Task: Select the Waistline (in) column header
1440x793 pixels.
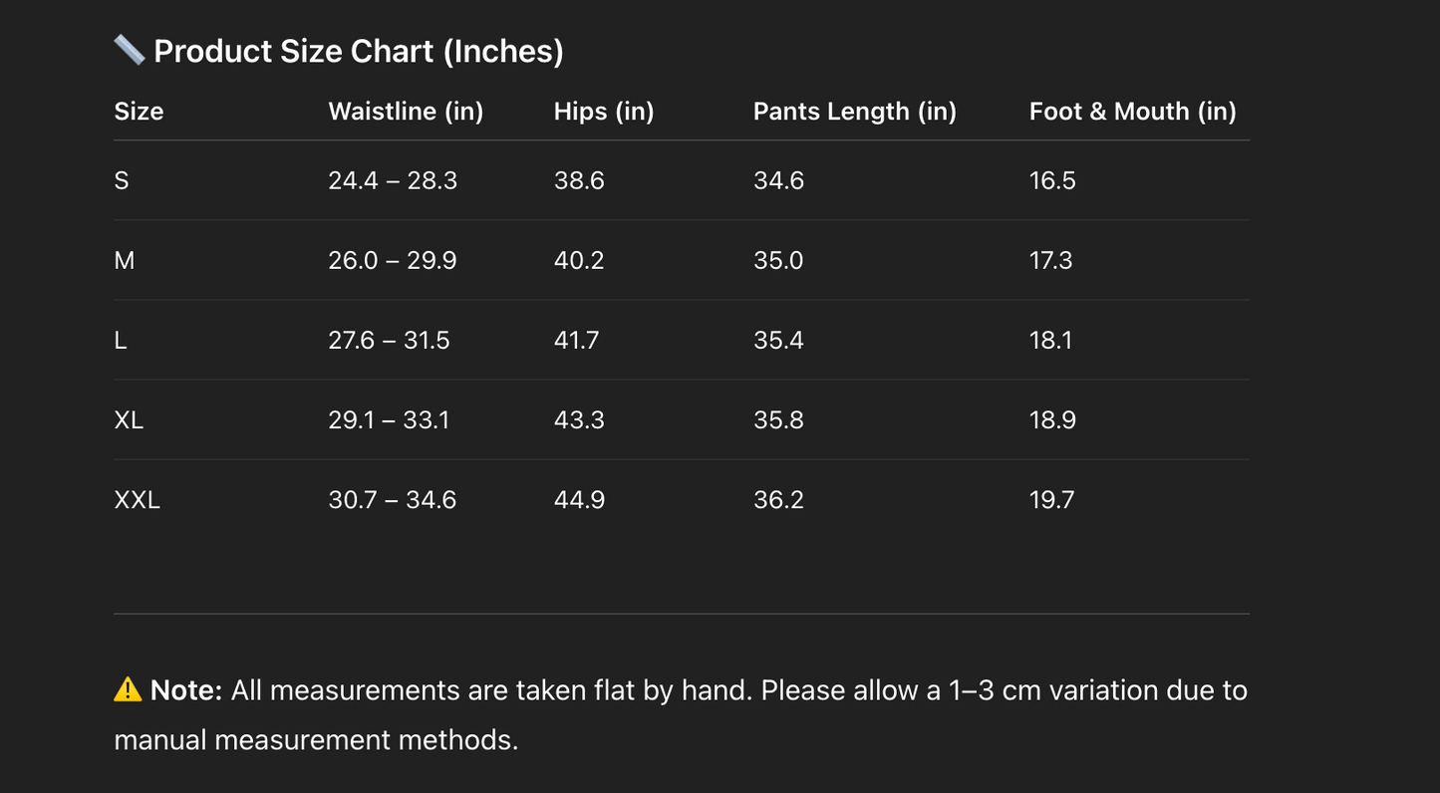Action: tap(406, 112)
